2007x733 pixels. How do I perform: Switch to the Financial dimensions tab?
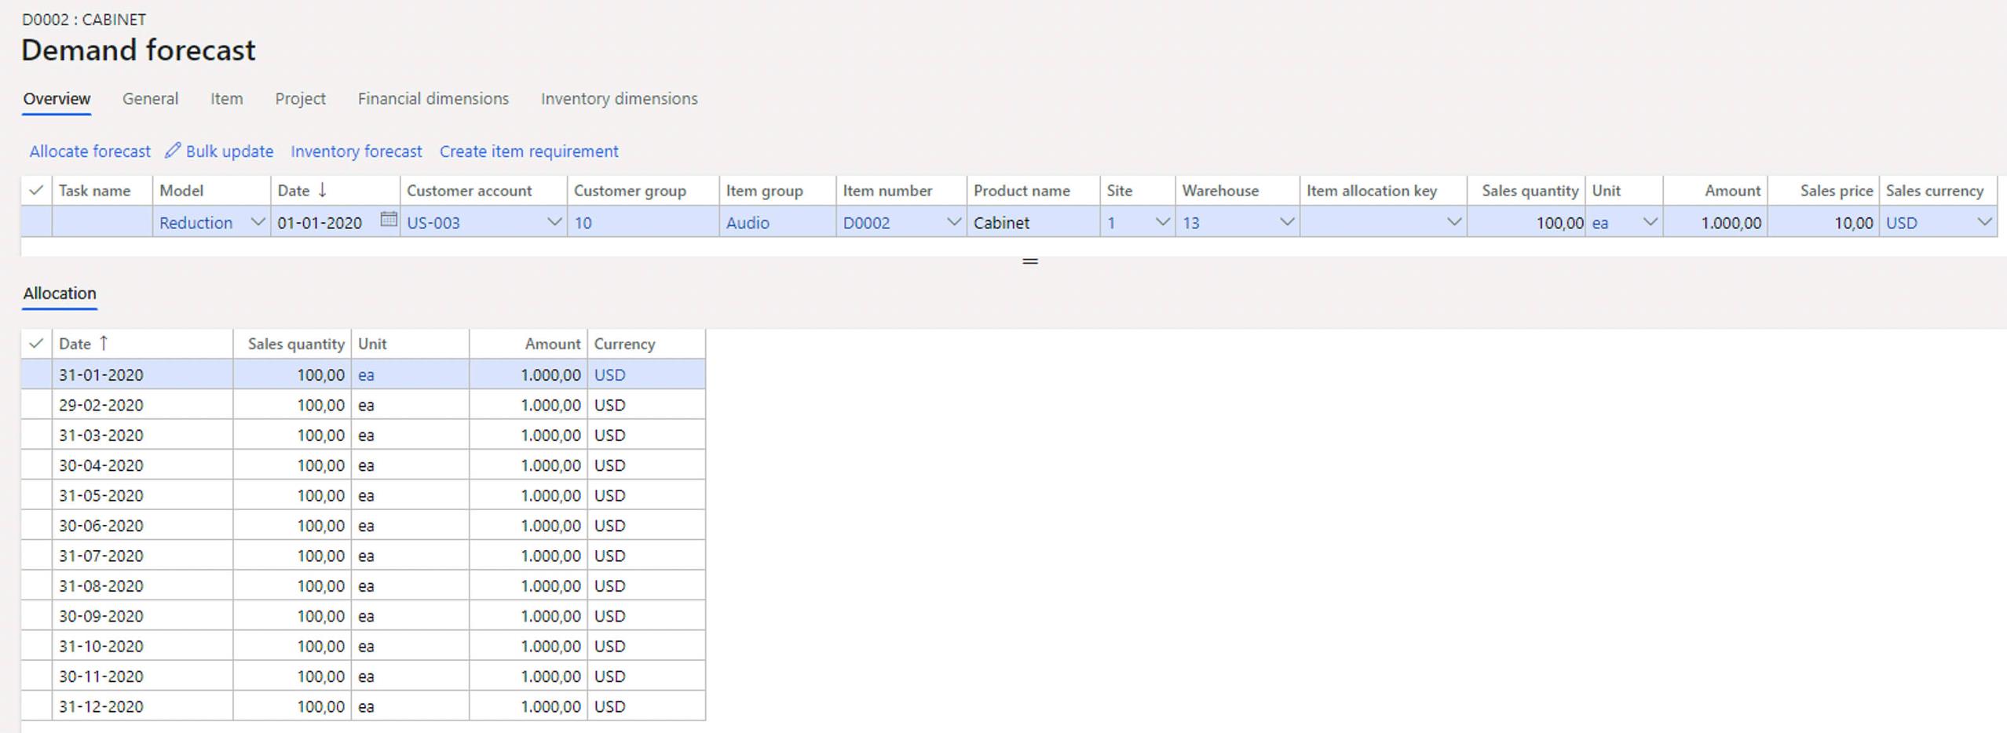coord(433,99)
